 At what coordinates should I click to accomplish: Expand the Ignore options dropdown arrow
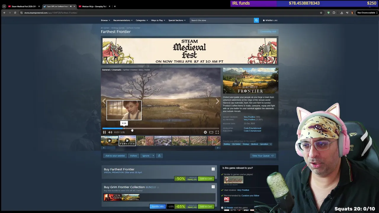tap(153, 156)
